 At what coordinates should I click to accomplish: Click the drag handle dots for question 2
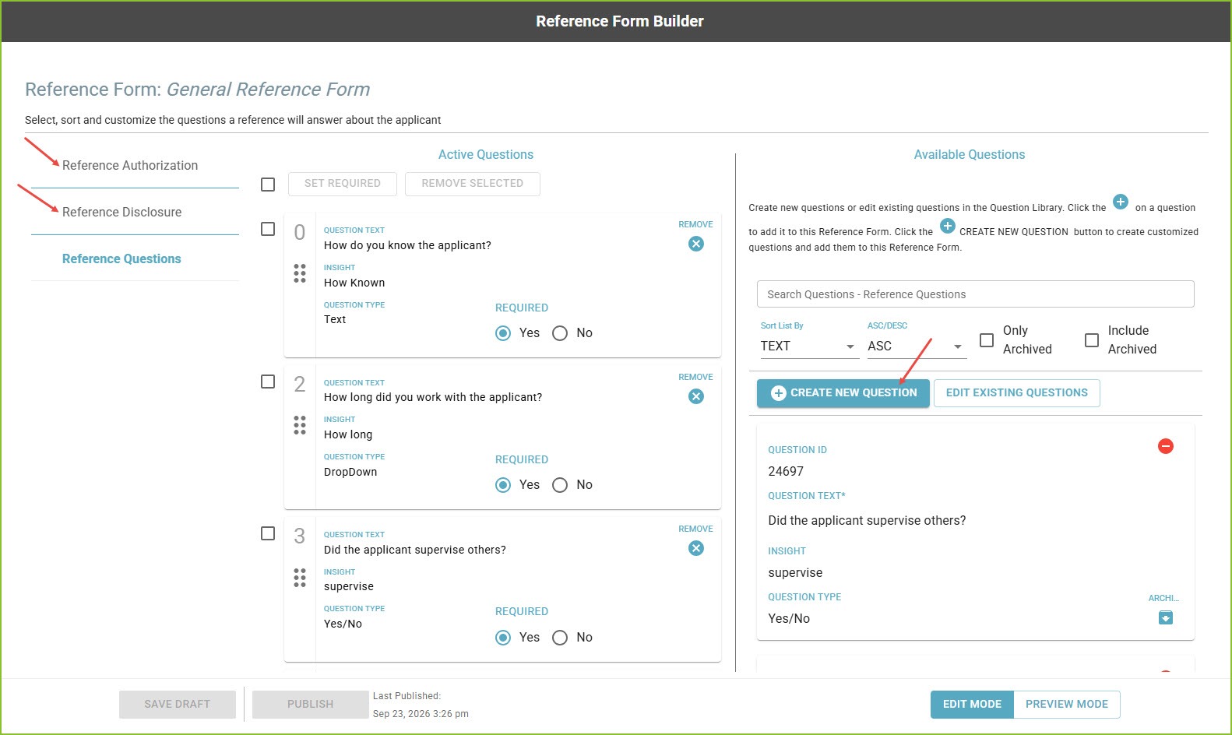pyautogui.click(x=300, y=425)
